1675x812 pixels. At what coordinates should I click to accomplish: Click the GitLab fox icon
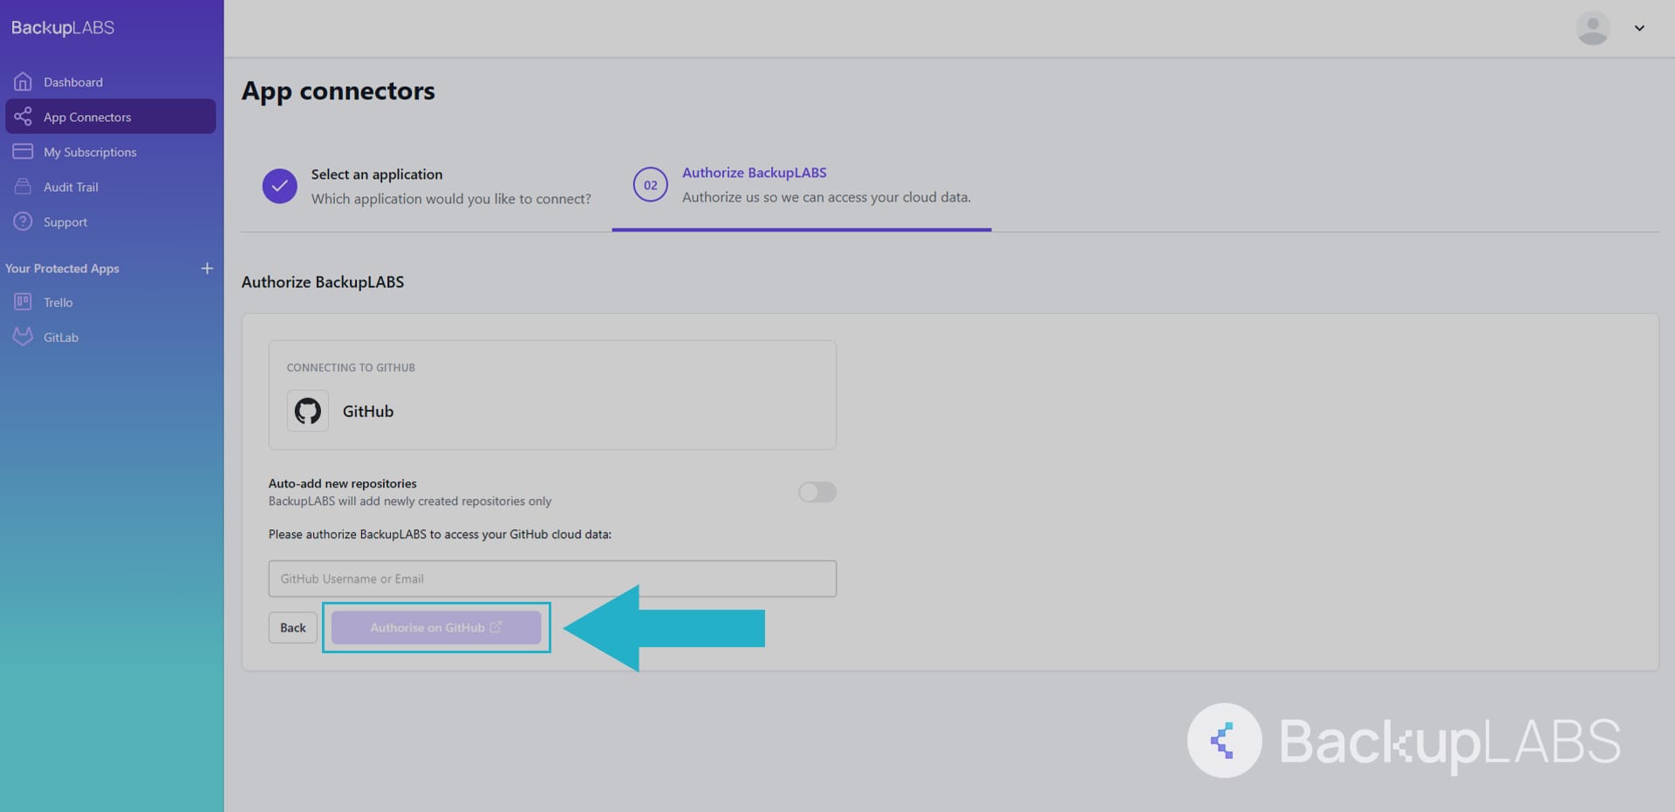[23, 337]
